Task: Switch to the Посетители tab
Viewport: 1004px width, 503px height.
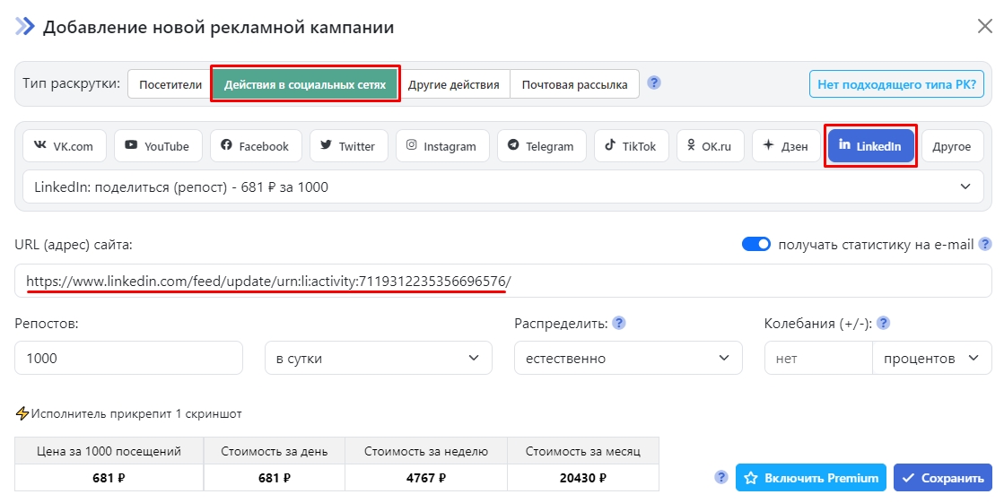Action: point(170,84)
